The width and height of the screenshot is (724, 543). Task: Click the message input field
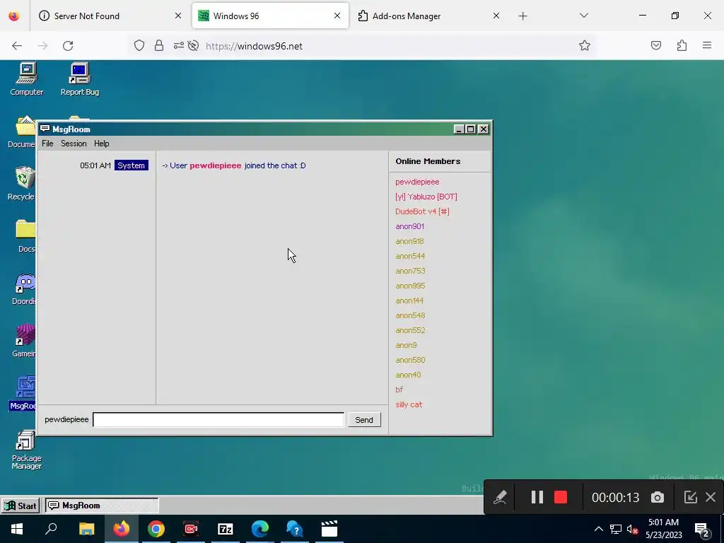pos(218,420)
